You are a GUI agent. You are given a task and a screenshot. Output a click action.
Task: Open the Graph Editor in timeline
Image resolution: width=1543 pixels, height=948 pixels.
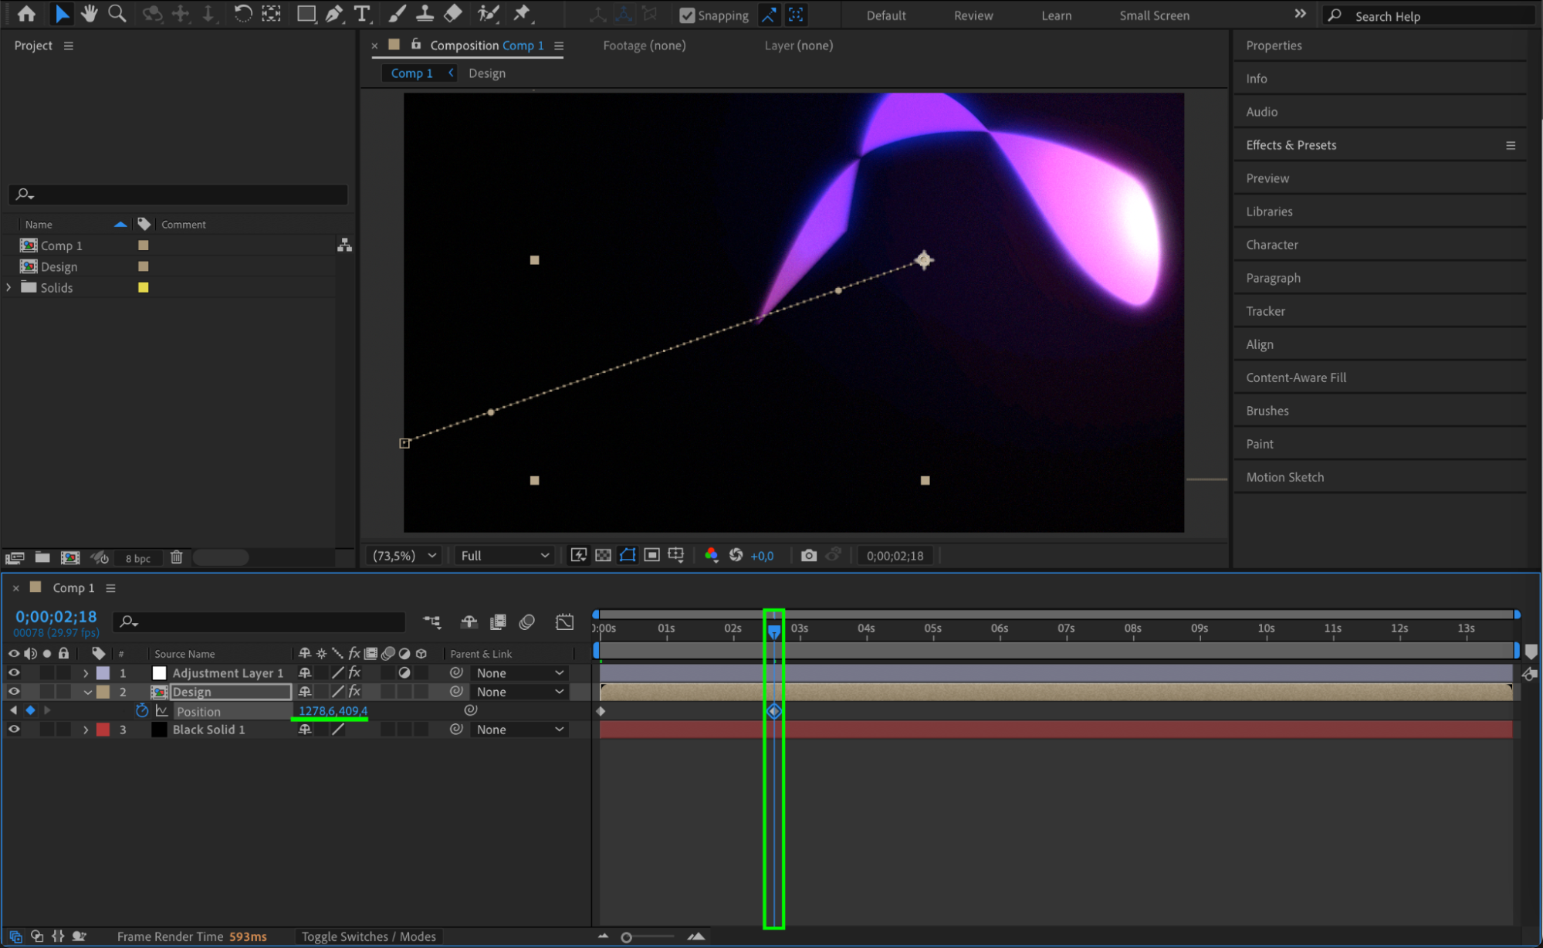click(x=564, y=622)
